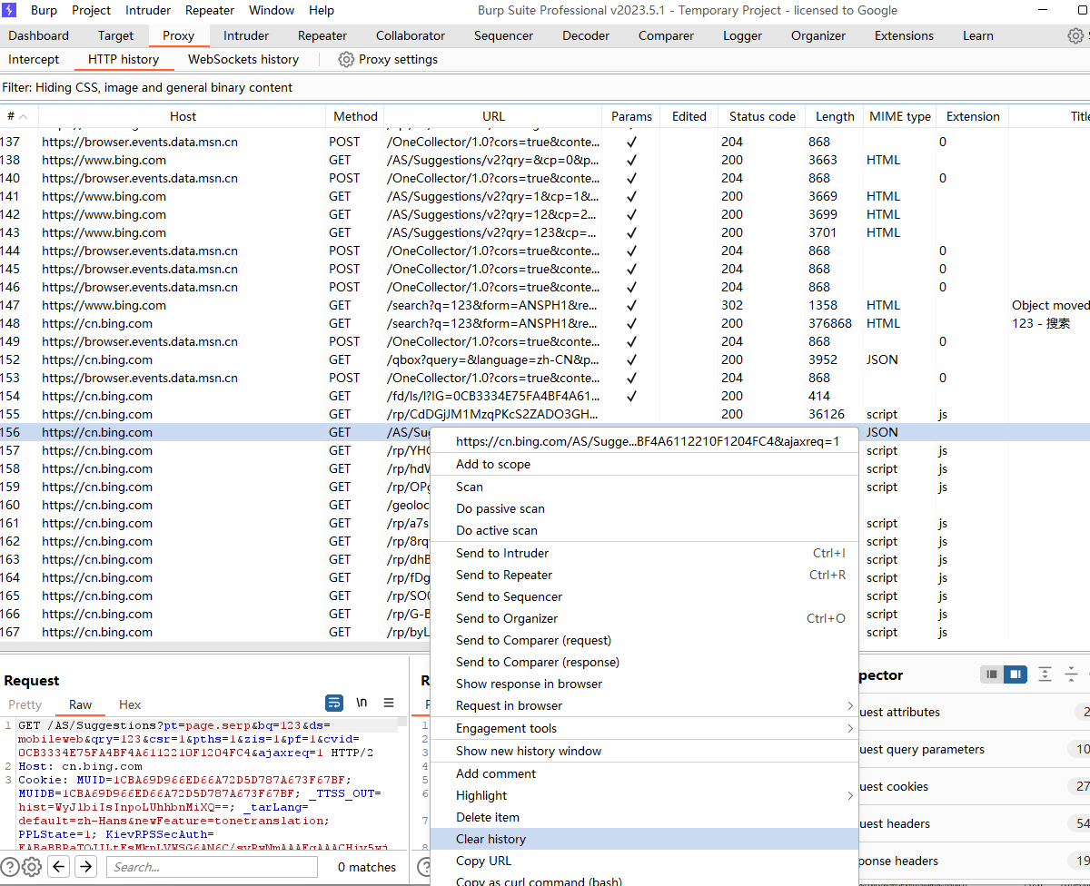Switch to the Collaborator tab
This screenshot has height=886, width=1090.
click(x=411, y=35)
